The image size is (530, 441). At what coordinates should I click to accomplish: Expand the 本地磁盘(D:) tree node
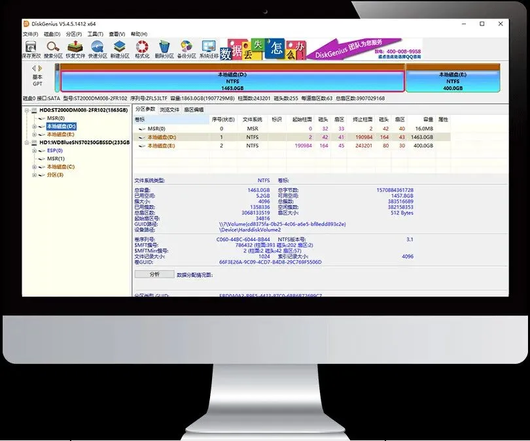click(34, 127)
